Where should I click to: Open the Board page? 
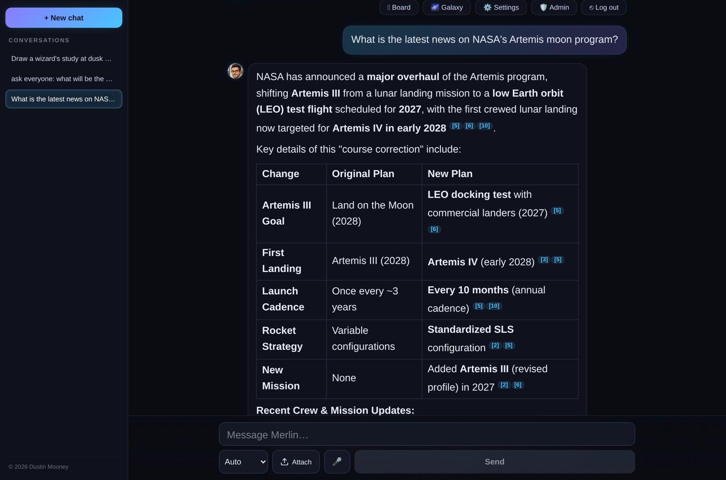[x=399, y=7]
